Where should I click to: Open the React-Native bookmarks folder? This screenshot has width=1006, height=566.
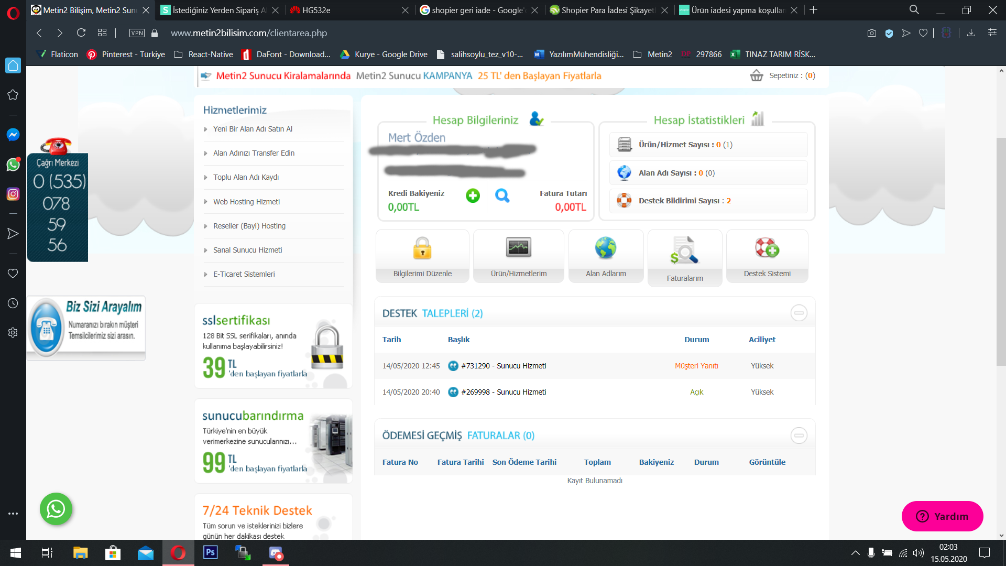pyautogui.click(x=203, y=55)
